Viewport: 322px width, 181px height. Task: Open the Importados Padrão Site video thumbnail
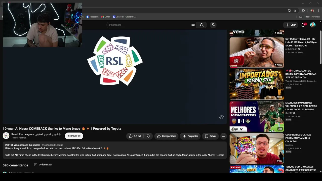click(257, 84)
